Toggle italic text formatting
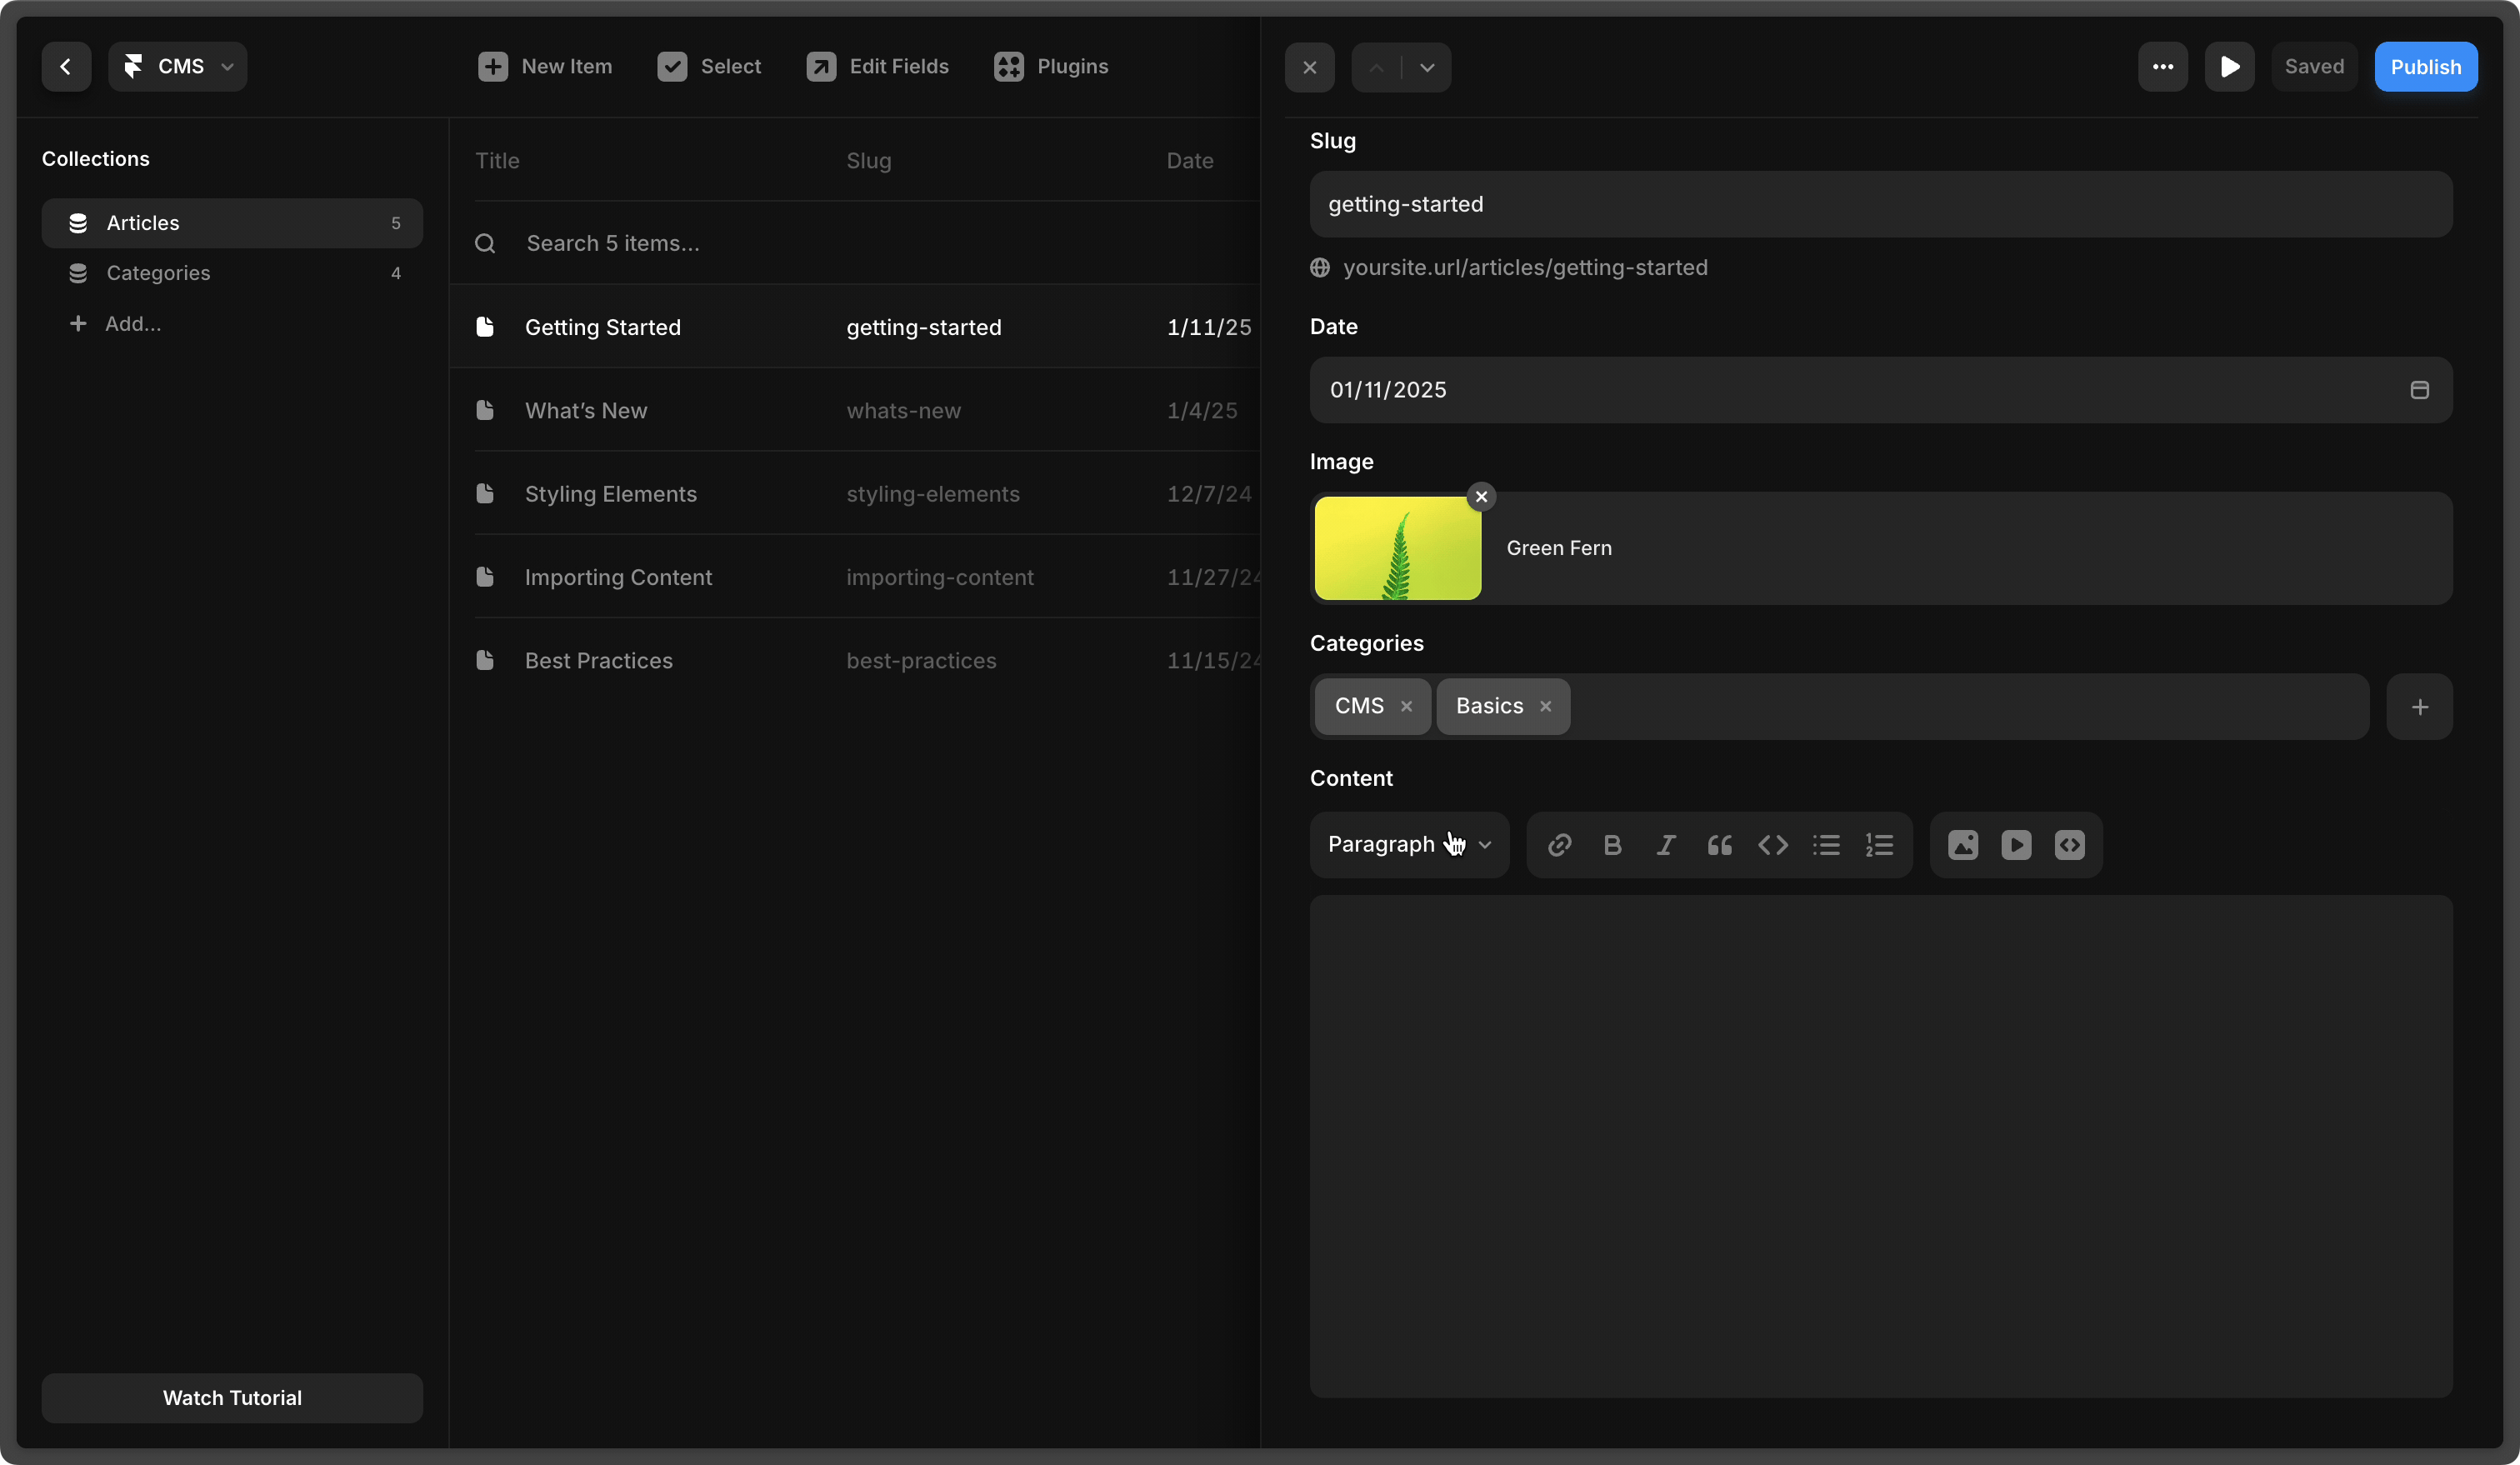 click(1666, 845)
